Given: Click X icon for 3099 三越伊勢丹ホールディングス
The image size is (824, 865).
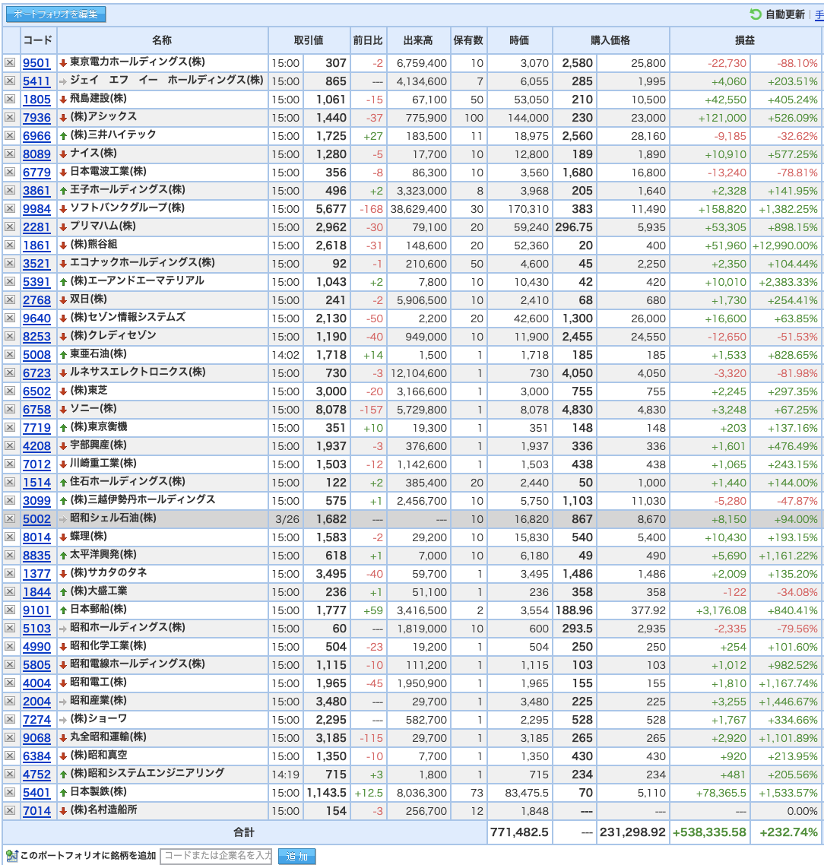Looking at the screenshot, I should pyautogui.click(x=10, y=501).
